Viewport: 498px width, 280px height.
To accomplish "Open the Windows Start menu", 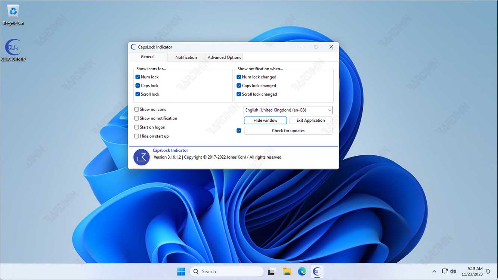I will (x=181, y=271).
